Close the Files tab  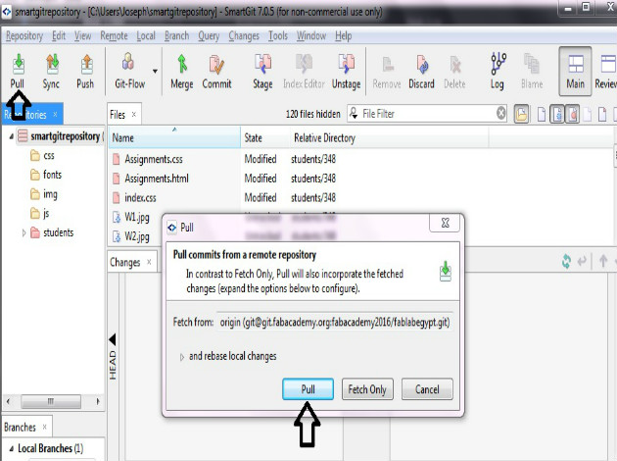[134, 114]
